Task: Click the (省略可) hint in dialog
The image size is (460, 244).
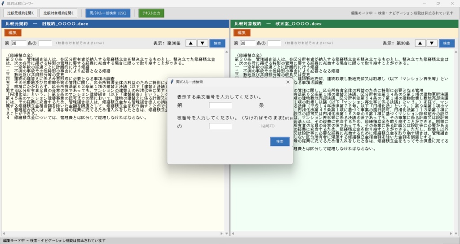Action: (268, 126)
